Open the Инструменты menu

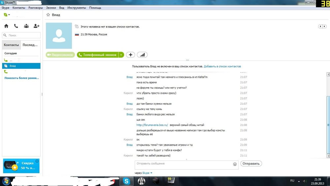pyautogui.click(x=77, y=8)
